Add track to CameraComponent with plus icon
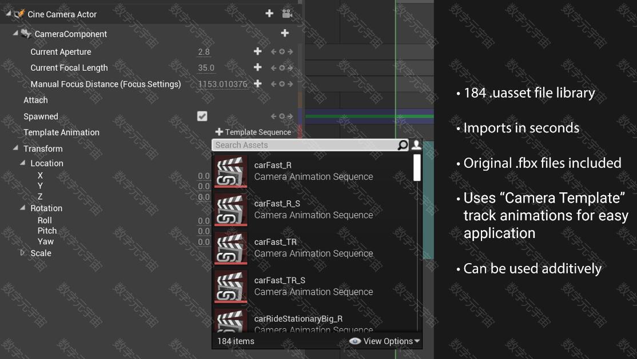Image resolution: width=637 pixels, height=359 pixels. point(285,33)
